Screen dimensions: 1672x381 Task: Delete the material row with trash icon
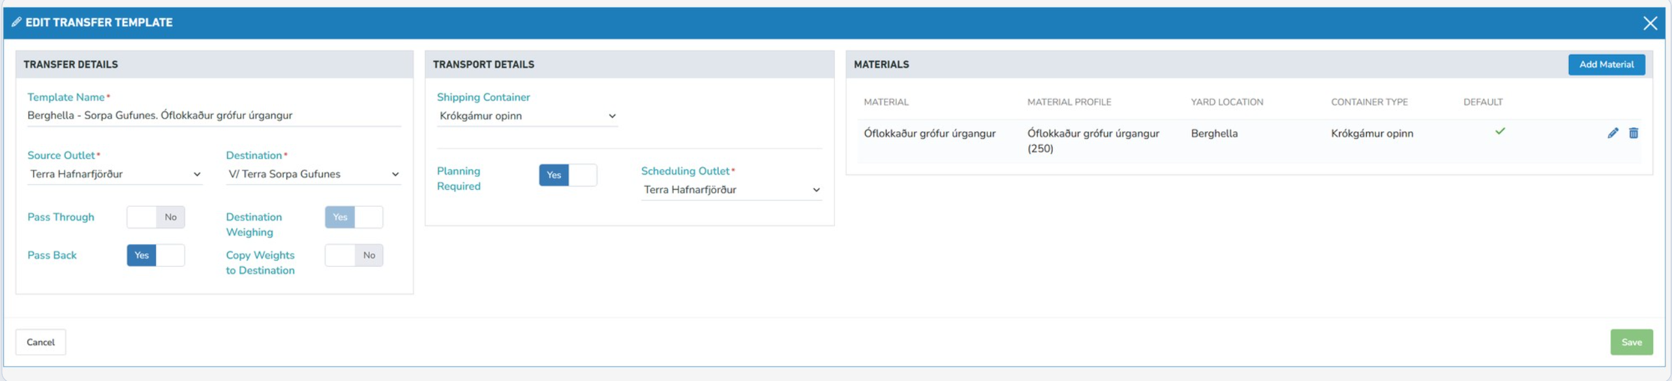coord(1634,133)
